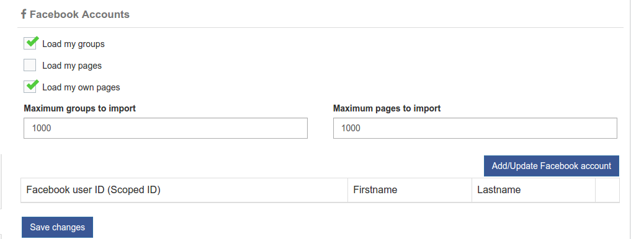Enable the Load my pages checkbox
Image resolution: width=631 pixels, height=239 pixels.
(30, 65)
